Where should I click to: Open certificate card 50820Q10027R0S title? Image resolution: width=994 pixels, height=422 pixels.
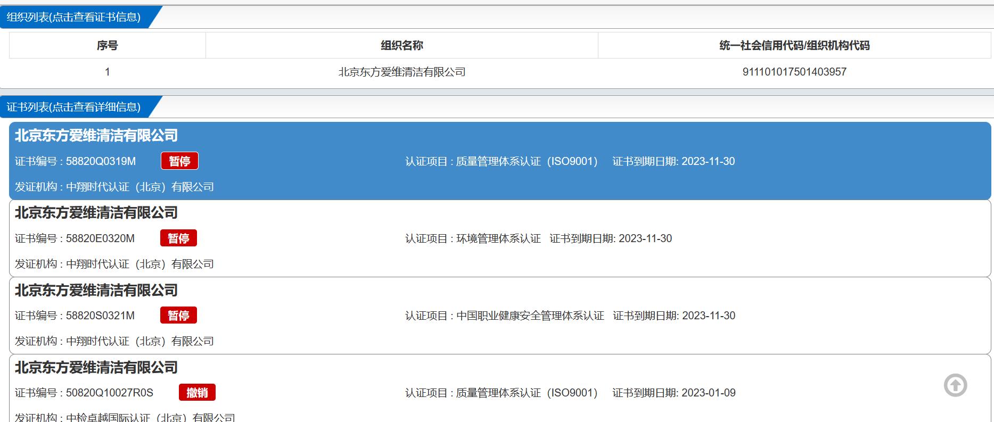point(96,368)
